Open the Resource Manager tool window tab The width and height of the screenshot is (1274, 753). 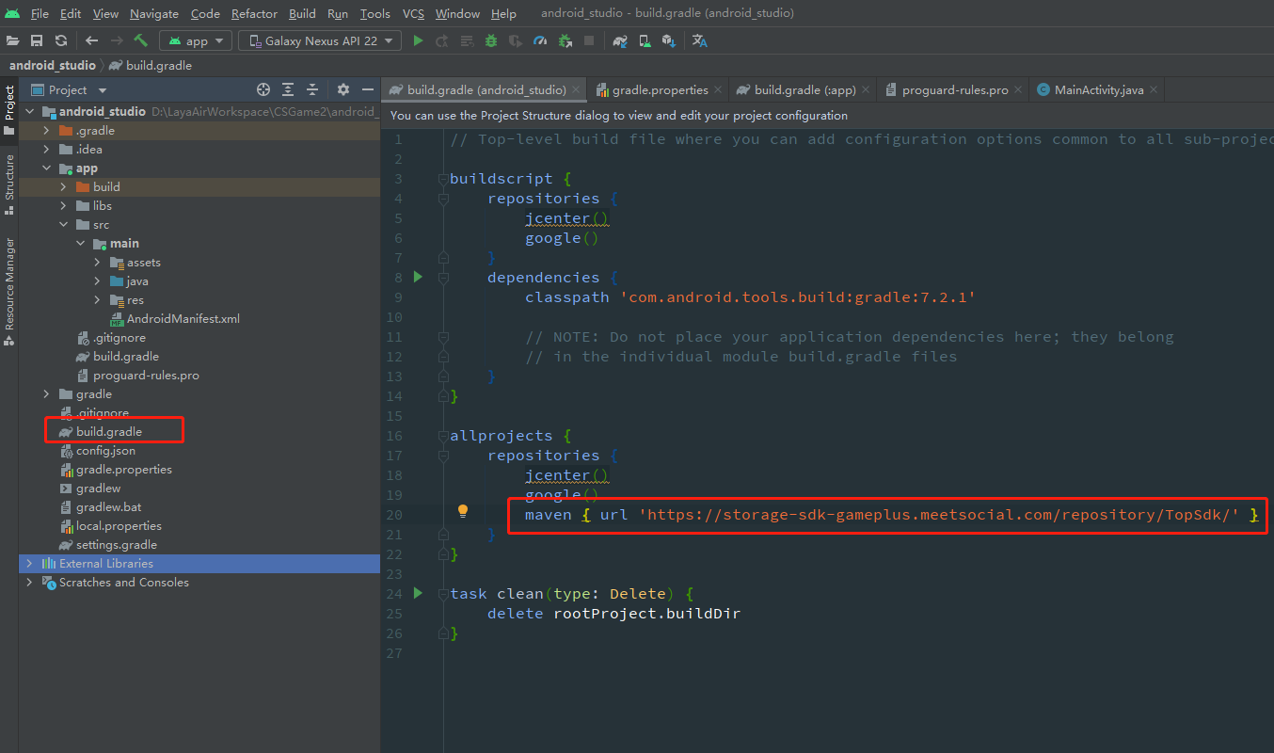9,290
